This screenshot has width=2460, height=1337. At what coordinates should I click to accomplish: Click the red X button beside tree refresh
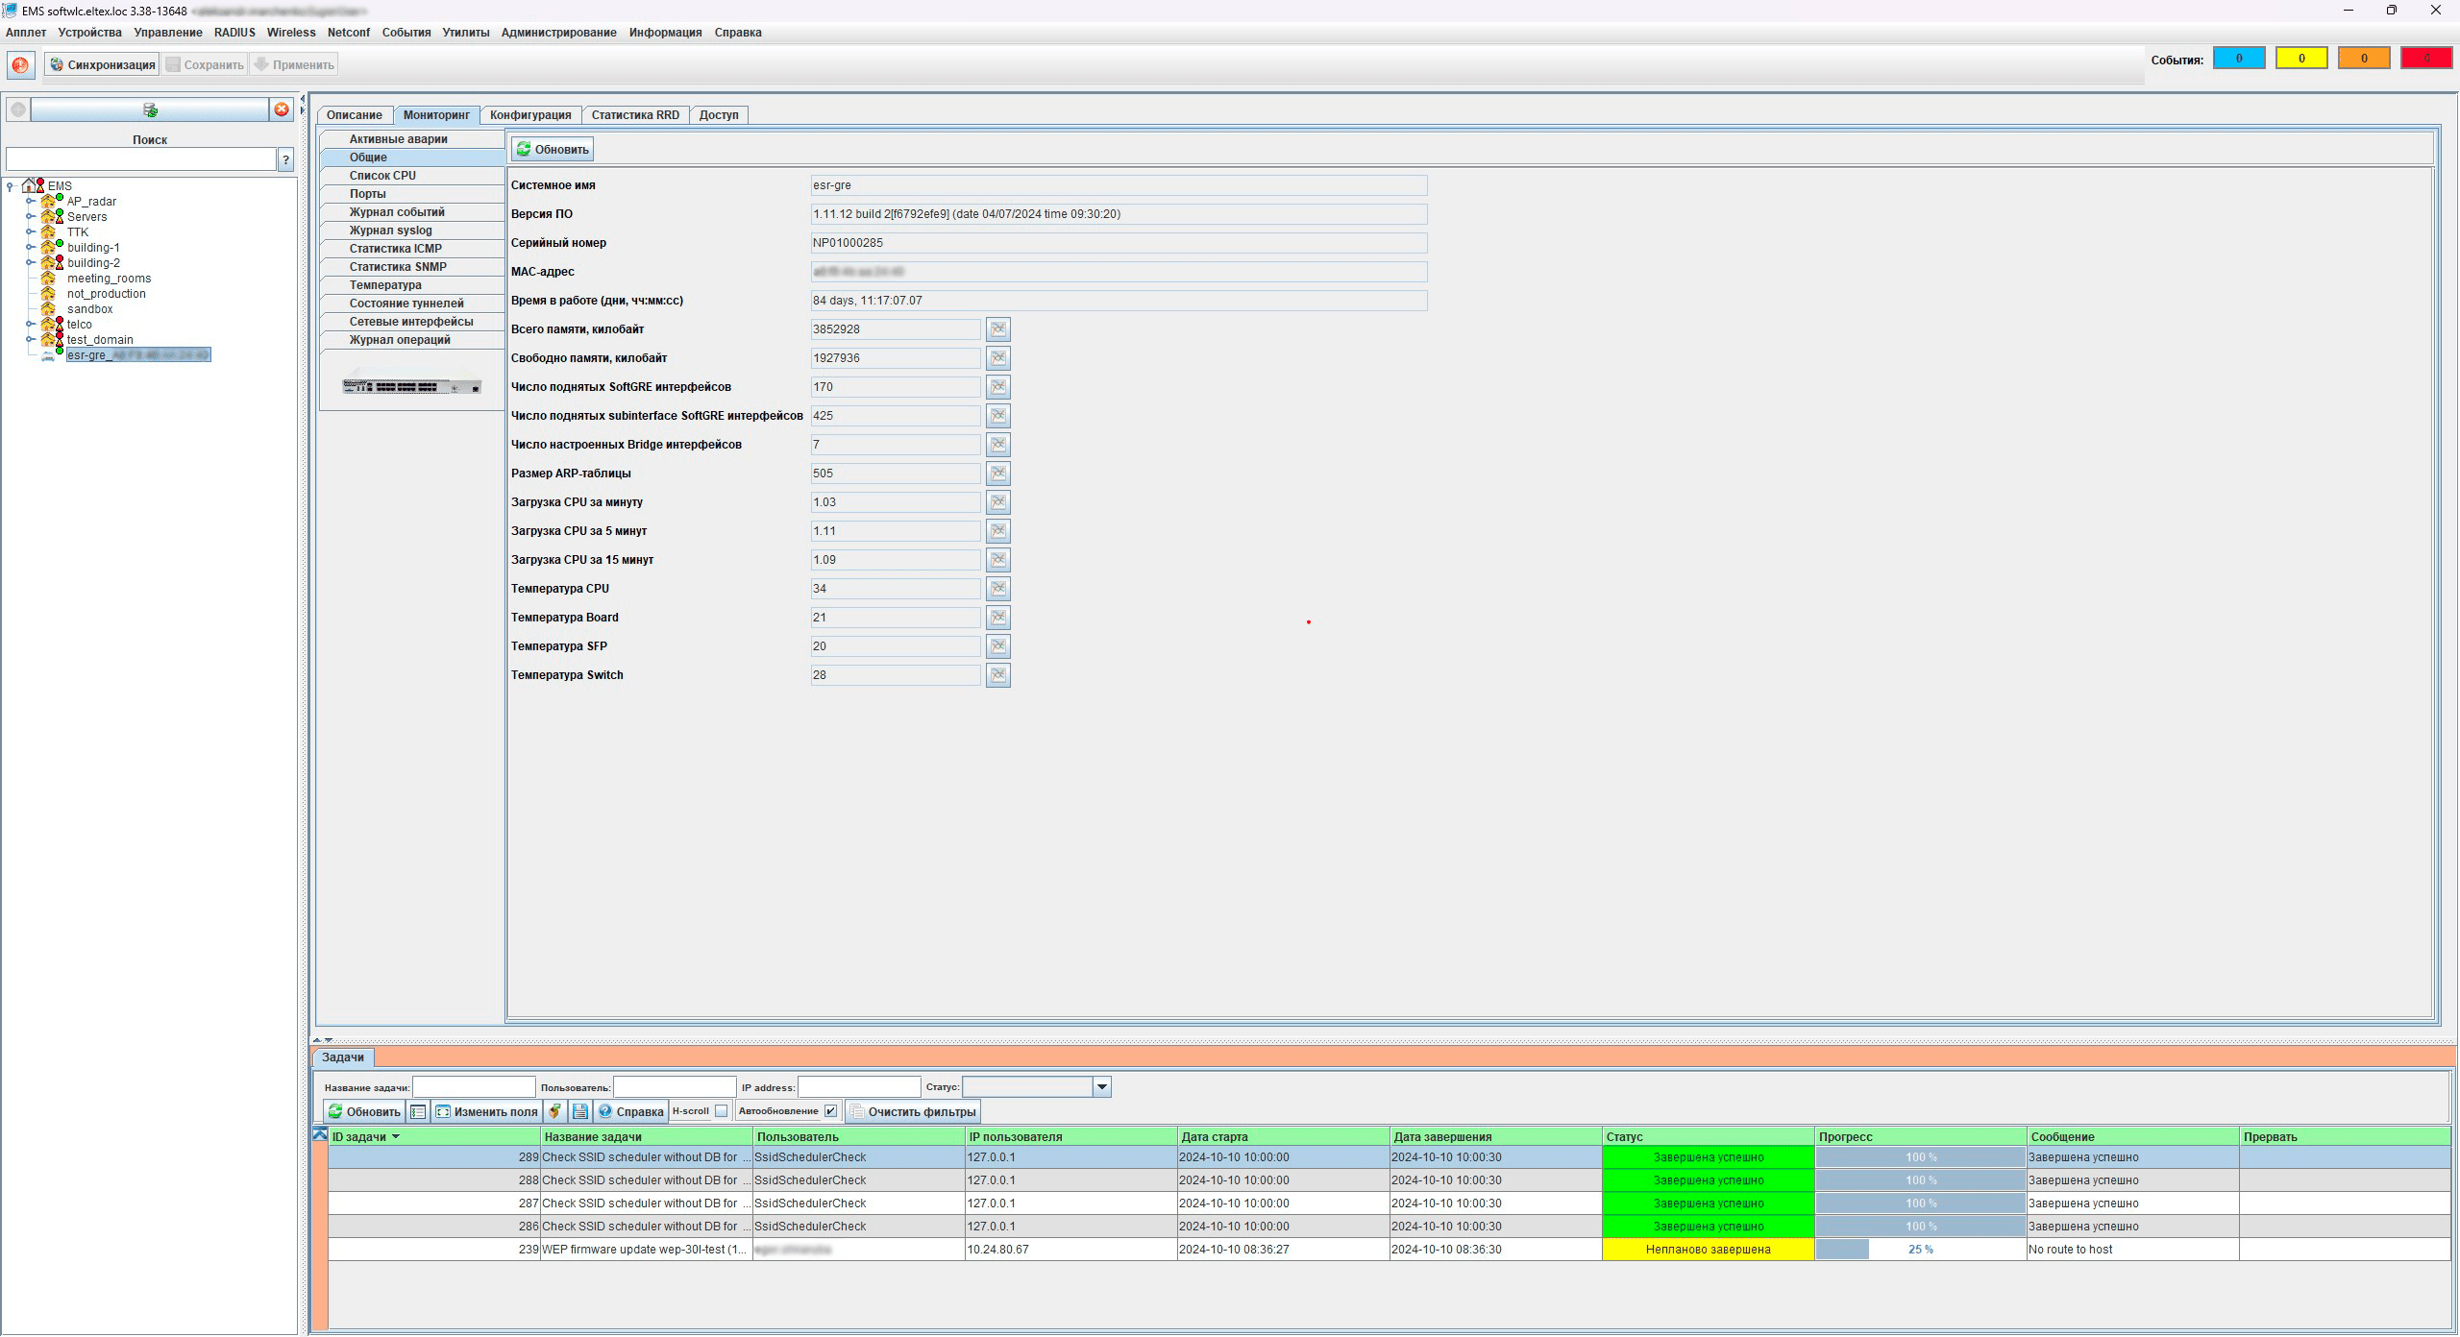point(282,109)
